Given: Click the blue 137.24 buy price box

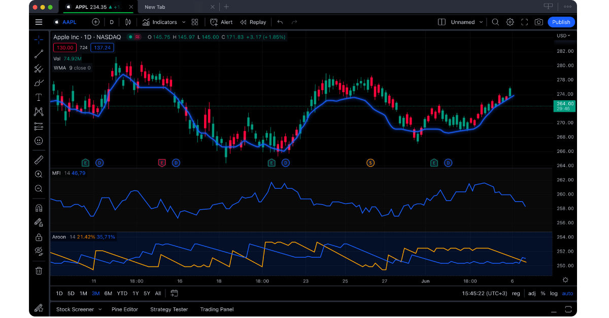Looking at the screenshot, I should pyautogui.click(x=103, y=48).
